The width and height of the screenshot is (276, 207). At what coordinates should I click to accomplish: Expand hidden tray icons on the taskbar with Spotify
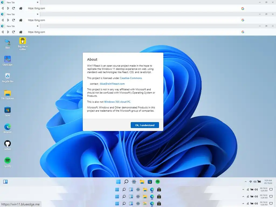(x=246, y=182)
